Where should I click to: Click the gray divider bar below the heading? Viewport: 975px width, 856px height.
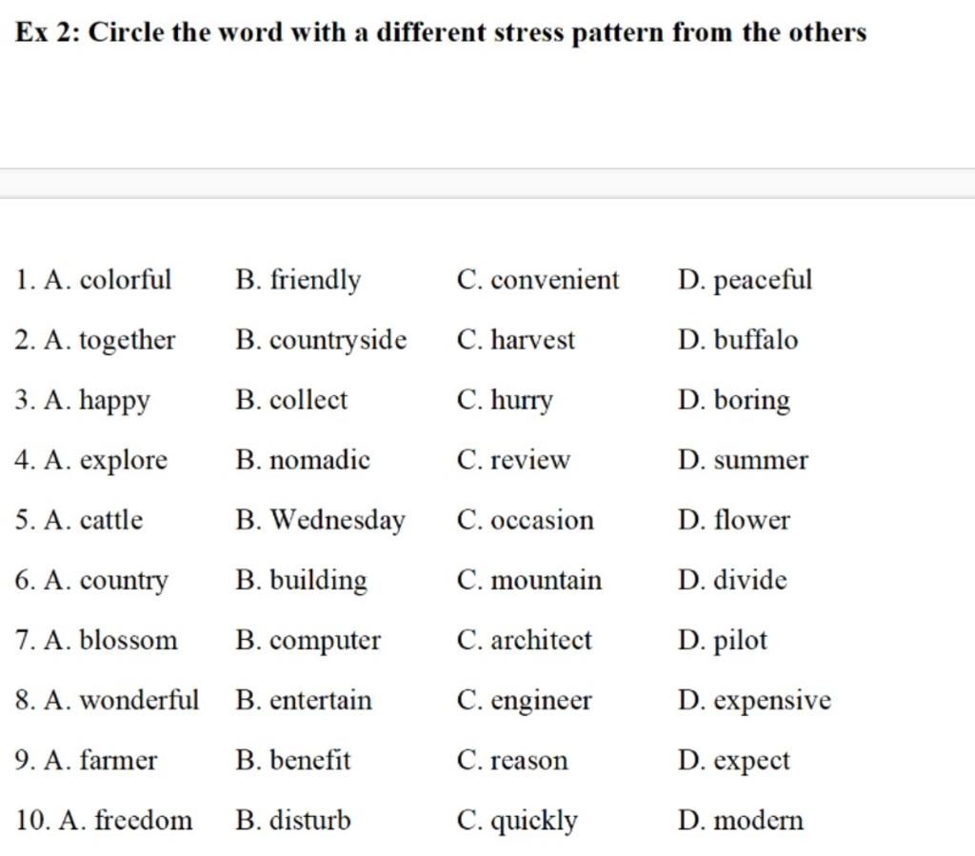(487, 184)
